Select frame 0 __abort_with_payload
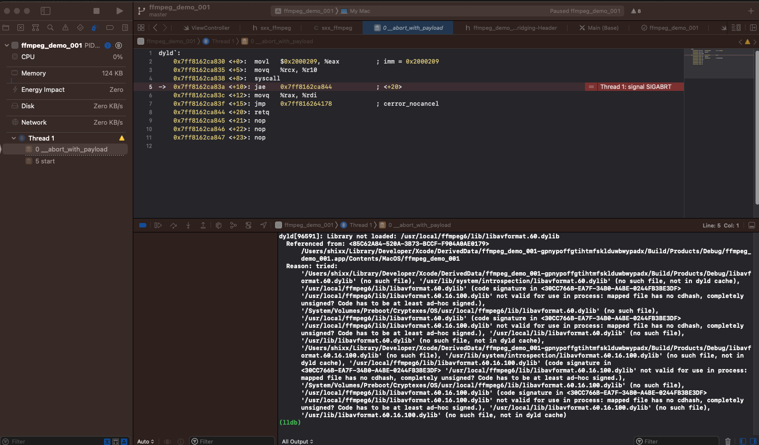Viewport: 759px width, 445px height. (x=65, y=149)
